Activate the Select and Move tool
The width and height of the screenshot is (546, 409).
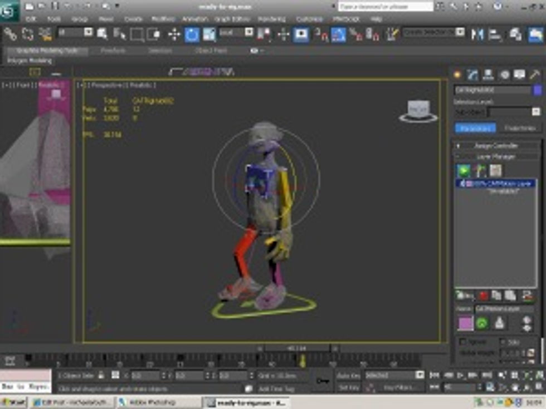[174, 34]
